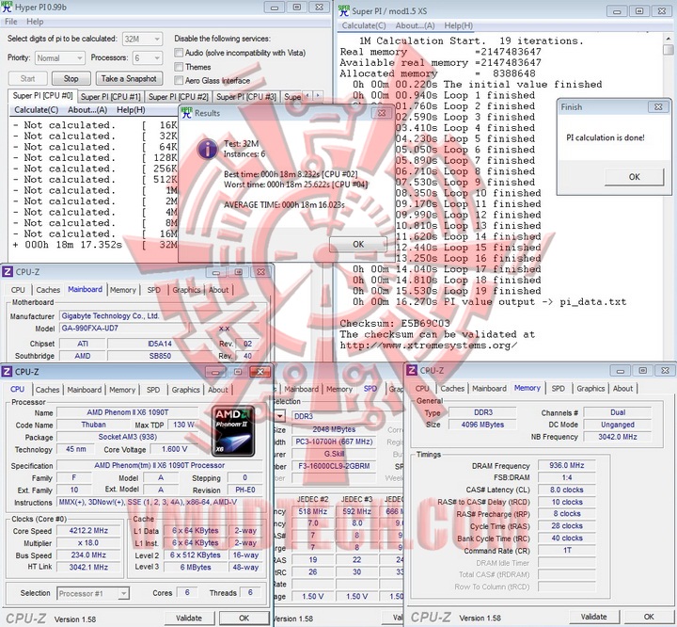Open About...(A) menu in Super PI XS
Screen dimensions: 677x627
415,25
